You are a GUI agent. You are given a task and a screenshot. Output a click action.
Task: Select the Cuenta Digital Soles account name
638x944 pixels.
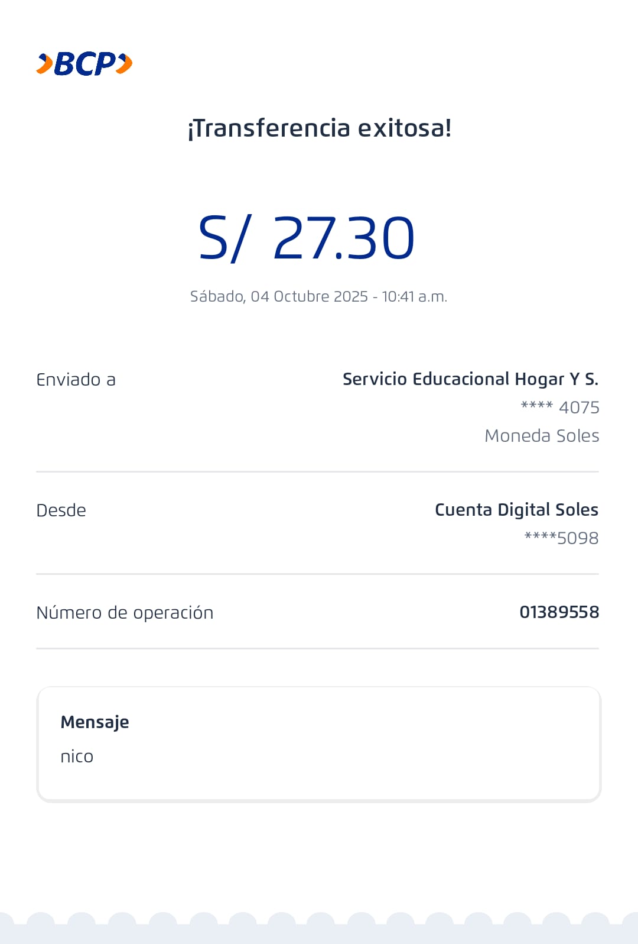pos(516,510)
